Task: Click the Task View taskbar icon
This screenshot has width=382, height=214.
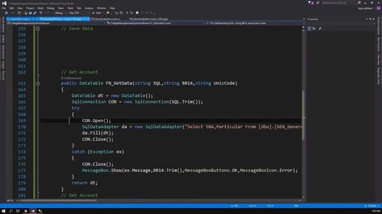Action: pyautogui.click(x=18, y=211)
